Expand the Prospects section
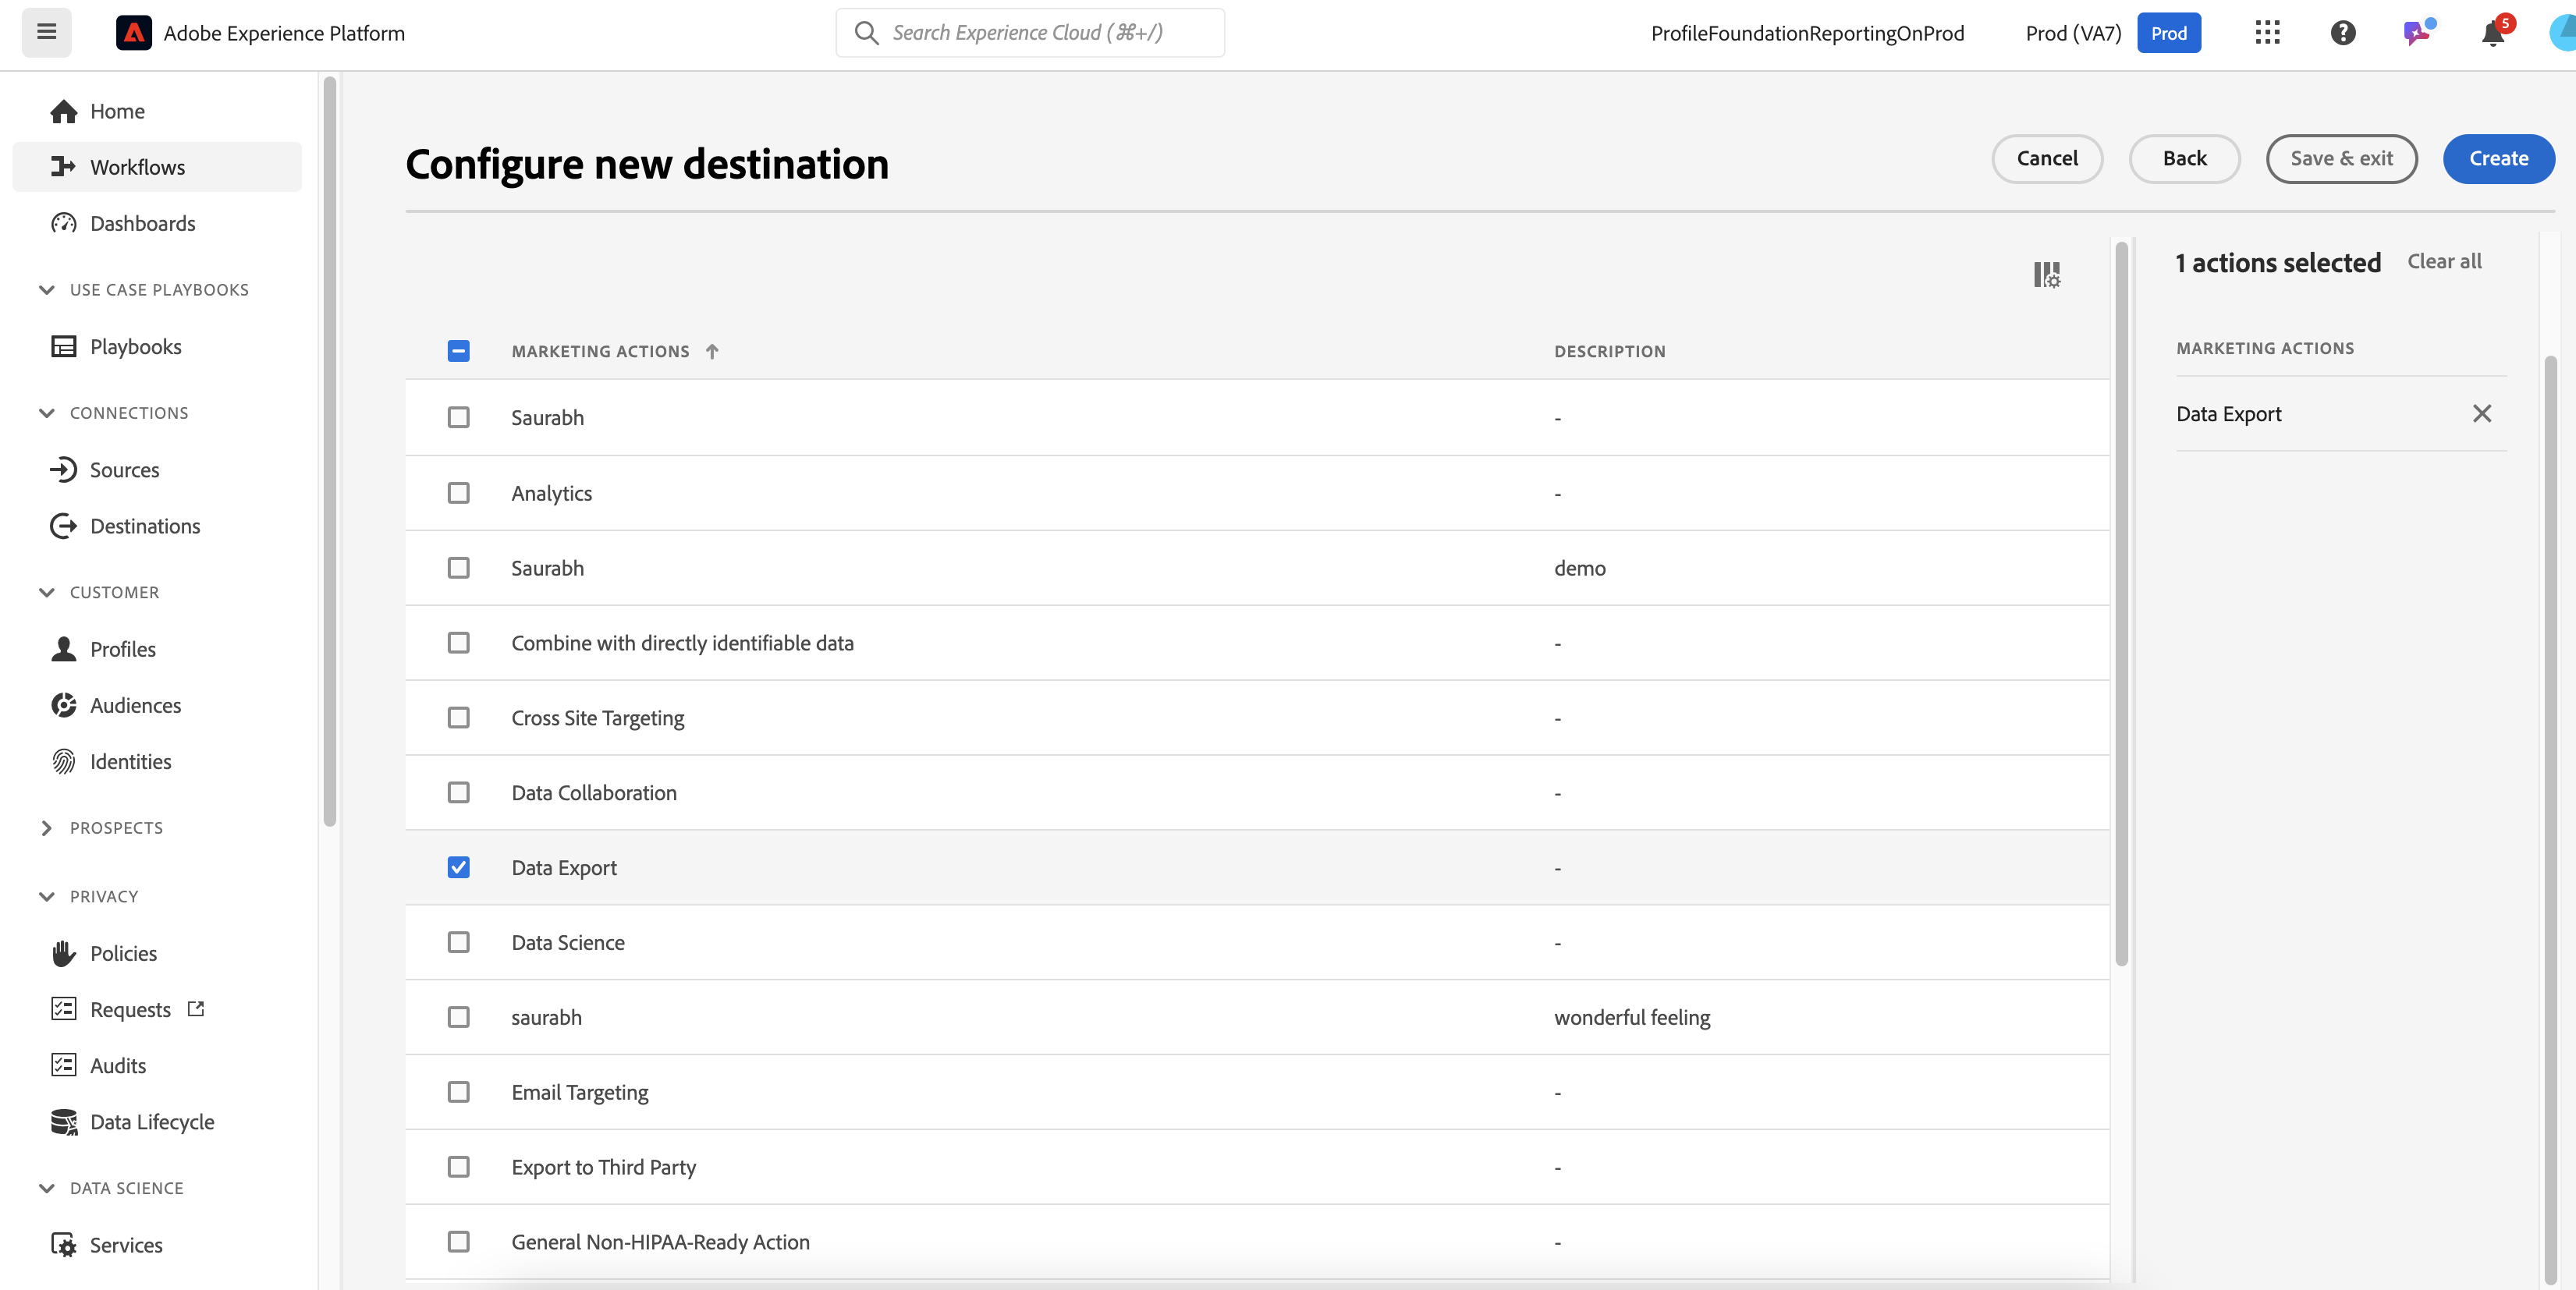This screenshot has width=2576, height=1290. [x=46, y=828]
